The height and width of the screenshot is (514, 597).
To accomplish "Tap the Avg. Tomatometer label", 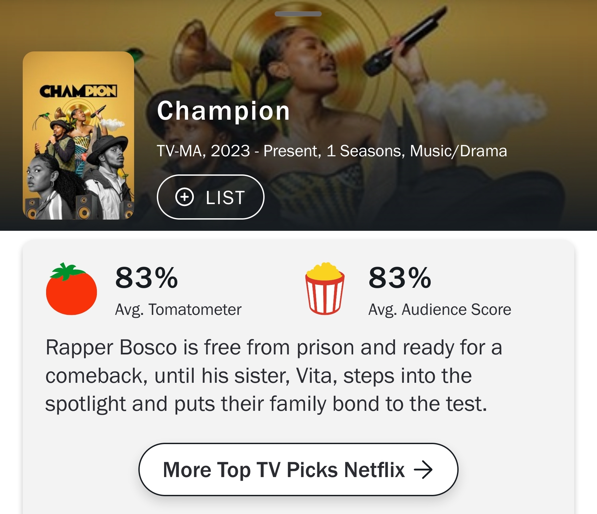I will coord(178,310).
